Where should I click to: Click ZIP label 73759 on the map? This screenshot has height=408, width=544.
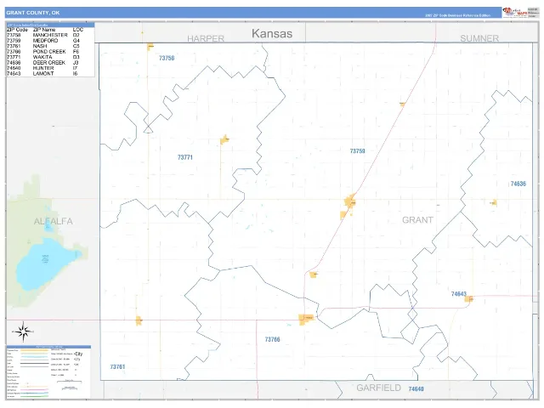coord(357,151)
